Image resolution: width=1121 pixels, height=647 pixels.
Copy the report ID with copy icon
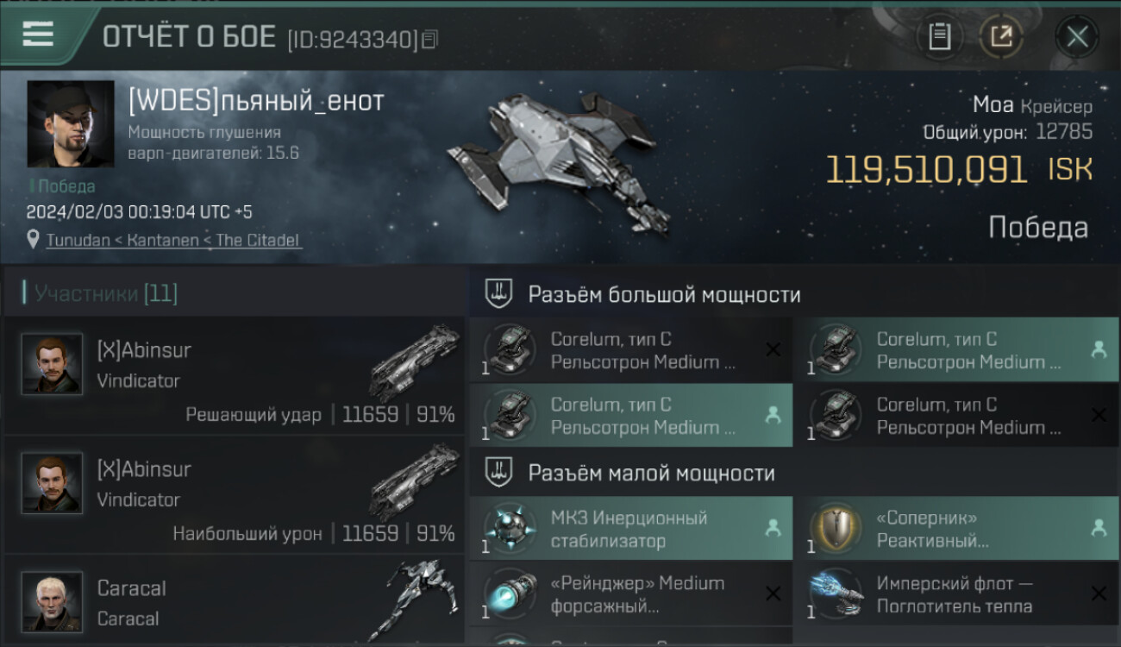(429, 39)
